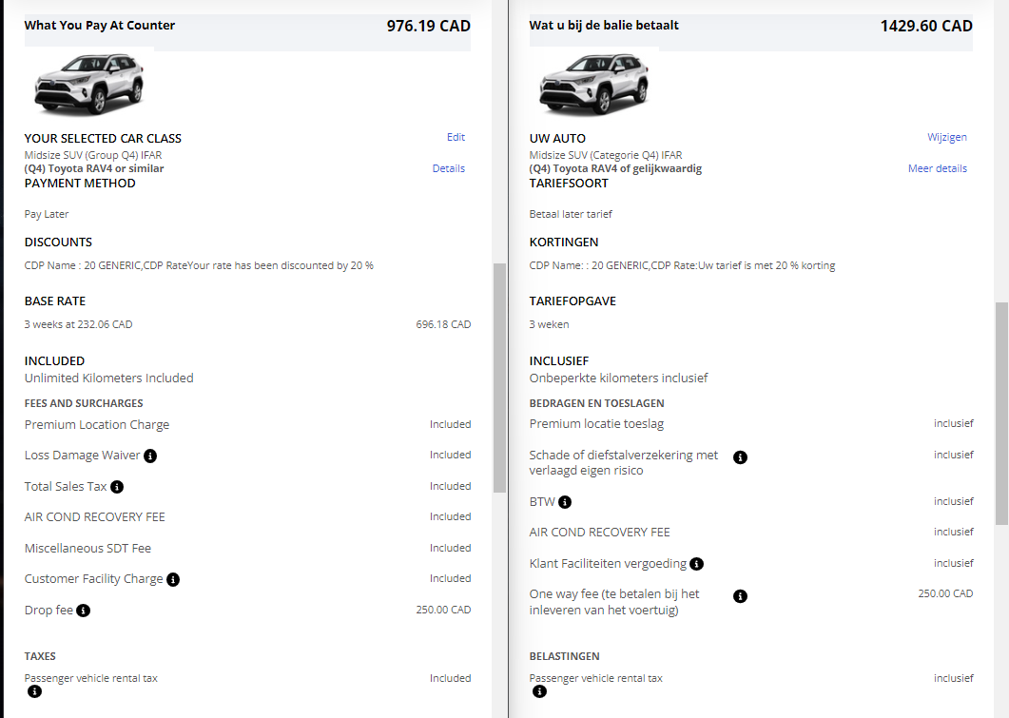Open the Meer details link
Viewport: 1009px width, 718px height.
(938, 168)
